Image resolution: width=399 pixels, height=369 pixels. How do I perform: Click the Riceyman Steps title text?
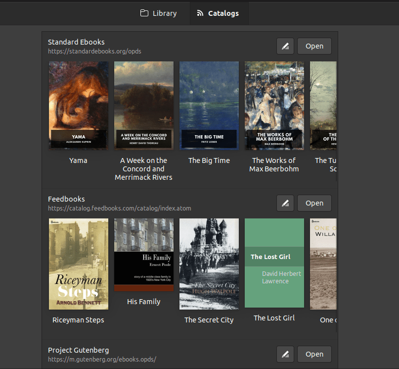(79, 320)
